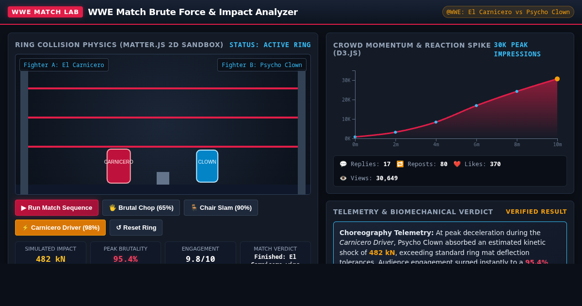Image resolution: width=582 pixels, height=306 pixels.
Task: Click the Fighter A: El Carnicero label
Action: coord(64,65)
